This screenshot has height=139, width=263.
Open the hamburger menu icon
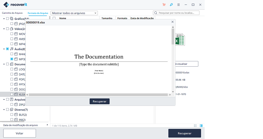179,5
